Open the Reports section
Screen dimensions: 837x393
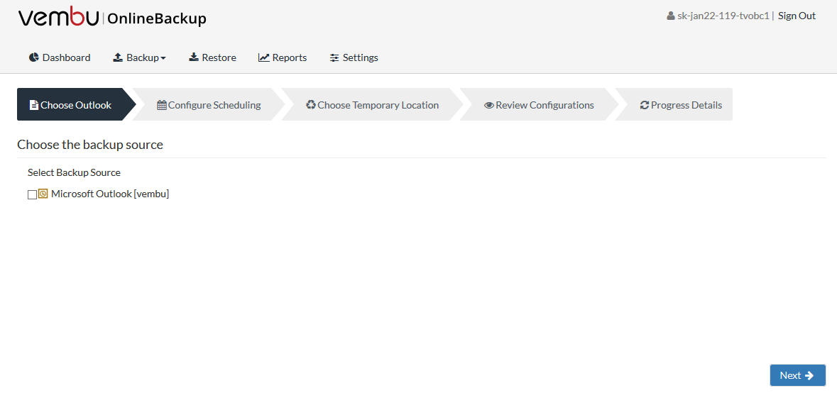pos(283,57)
